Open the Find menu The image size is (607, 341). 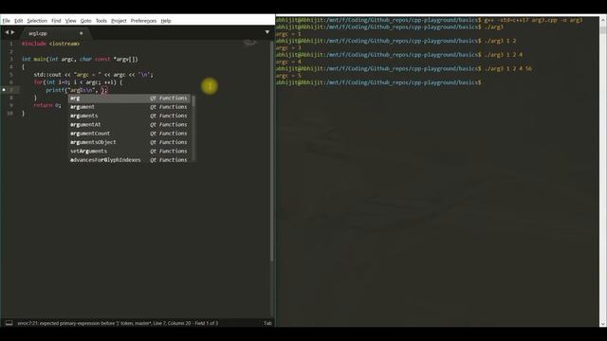[56, 21]
